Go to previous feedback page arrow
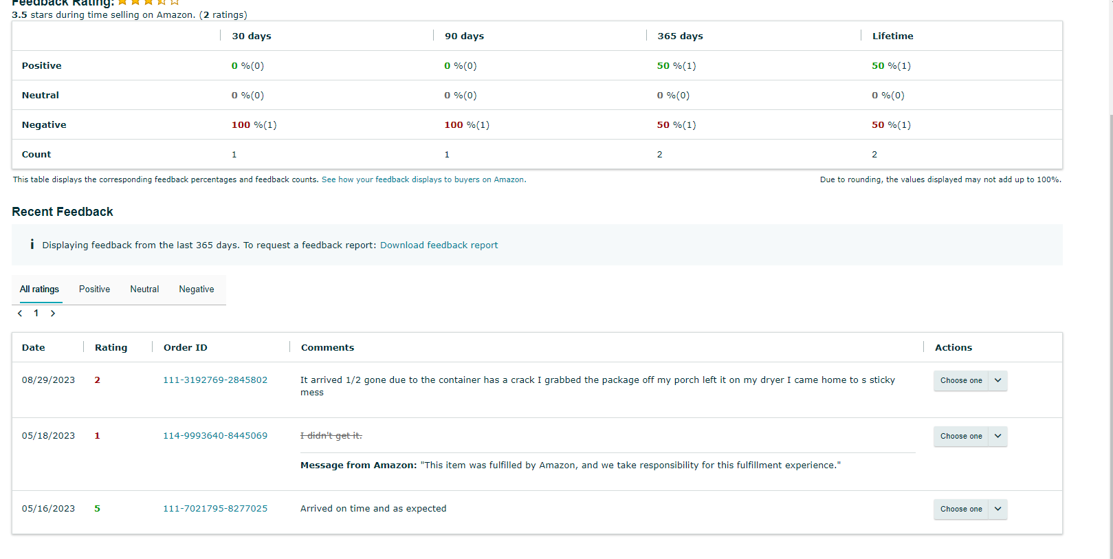The image size is (1113, 559). tap(20, 314)
